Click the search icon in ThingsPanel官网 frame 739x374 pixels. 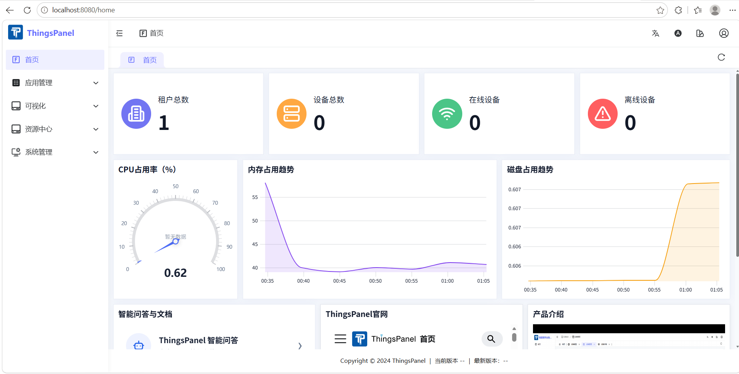coord(492,339)
